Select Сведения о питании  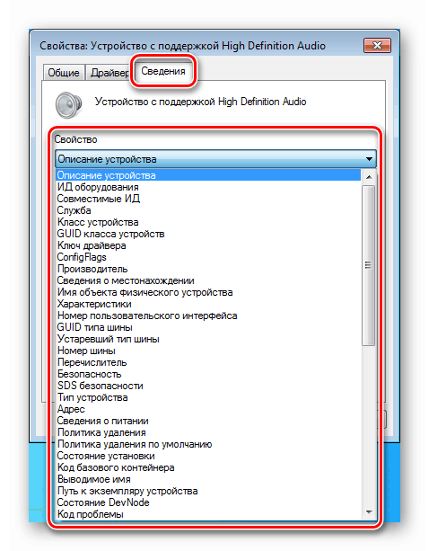click(208, 421)
